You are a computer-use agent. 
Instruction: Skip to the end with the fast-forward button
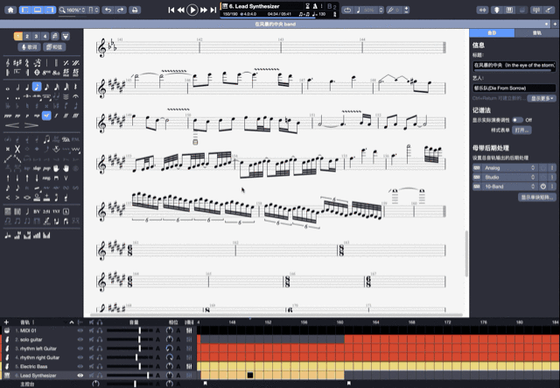(x=213, y=10)
